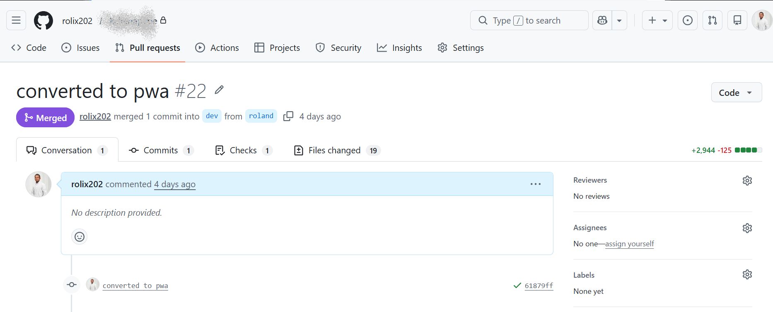Viewport: 773px width, 312px height.
Task: Expand the Copilot dropdown arrow
Action: click(619, 20)
